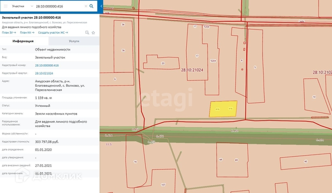
Task: Open the hamburger menu in search bar
Action: (6, 6)
